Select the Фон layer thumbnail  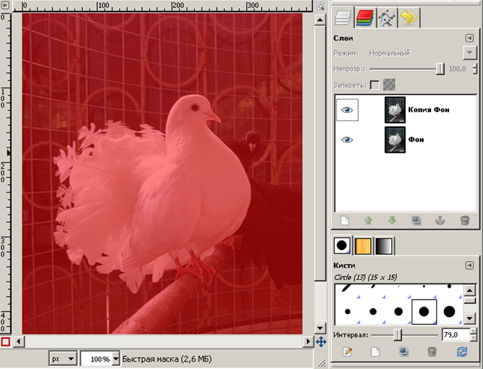pyautogui.click(x=395, y=139)
